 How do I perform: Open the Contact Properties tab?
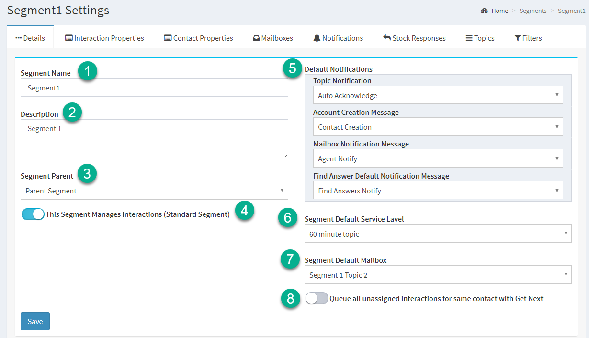pyautogui.click(x=198, y=38)
